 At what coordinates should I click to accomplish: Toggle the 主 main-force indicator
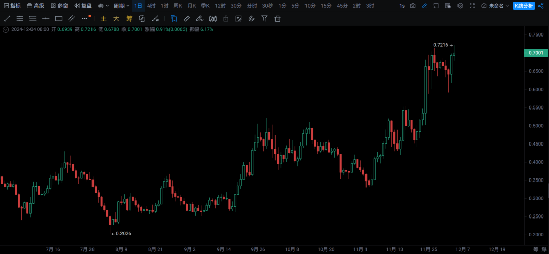tap(103, 19)
